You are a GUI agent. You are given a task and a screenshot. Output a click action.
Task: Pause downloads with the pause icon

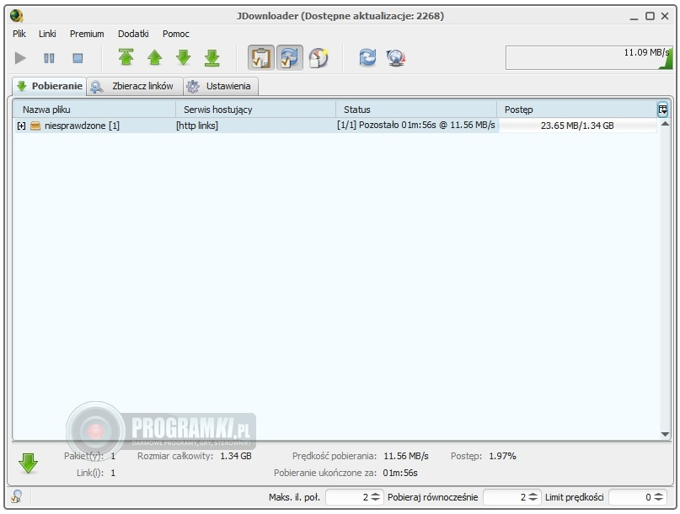pos(49,58)
